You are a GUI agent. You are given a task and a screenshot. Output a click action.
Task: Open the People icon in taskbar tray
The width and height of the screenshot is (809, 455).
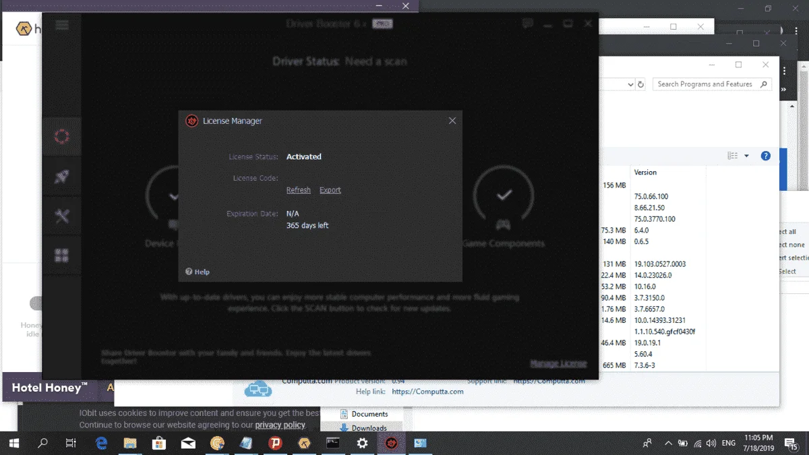647,444
